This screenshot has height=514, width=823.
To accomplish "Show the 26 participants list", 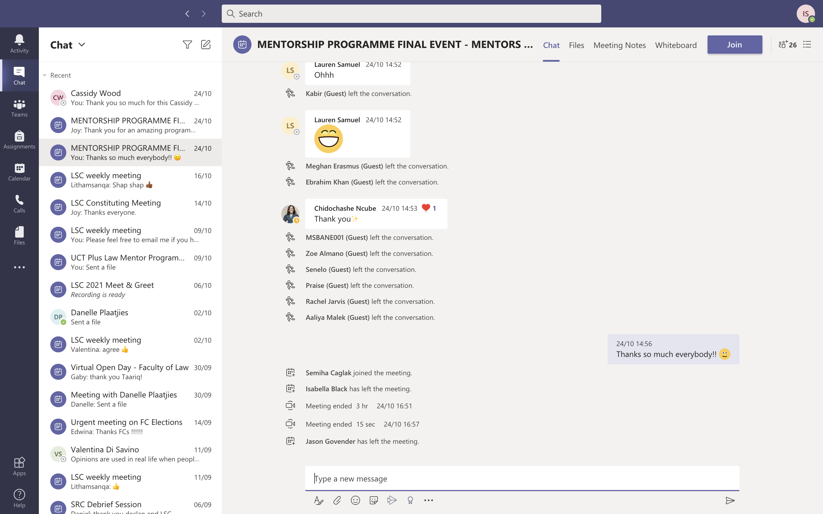I will coord(788,45).
